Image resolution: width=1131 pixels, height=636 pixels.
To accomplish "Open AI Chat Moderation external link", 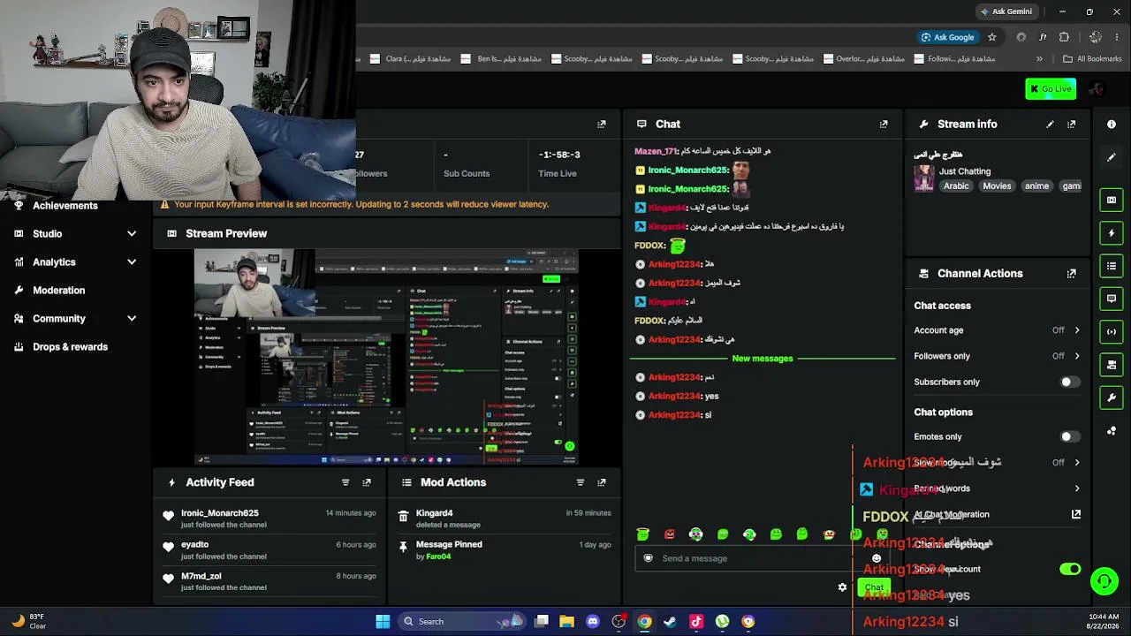I will pyautogui.click(x=1076, y=514).
